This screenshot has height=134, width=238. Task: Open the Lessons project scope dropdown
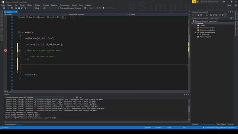click(x=35, y=15)
